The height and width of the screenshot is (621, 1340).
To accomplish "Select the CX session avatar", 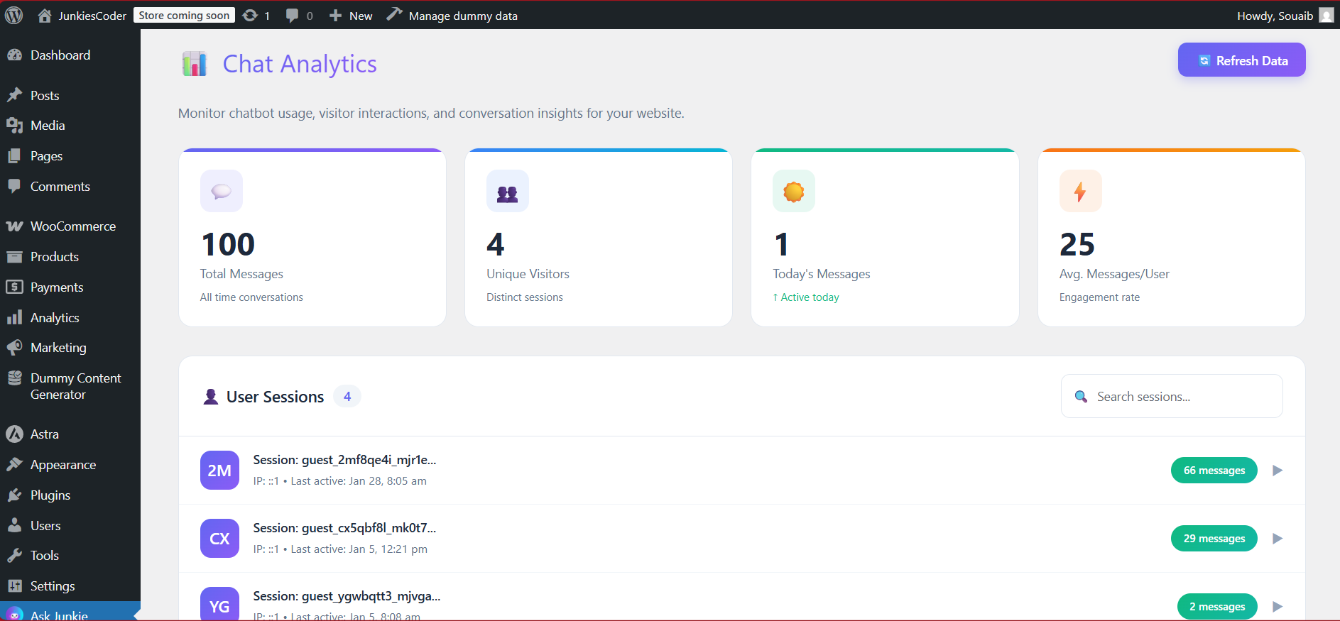I will [x=219, y=539].
